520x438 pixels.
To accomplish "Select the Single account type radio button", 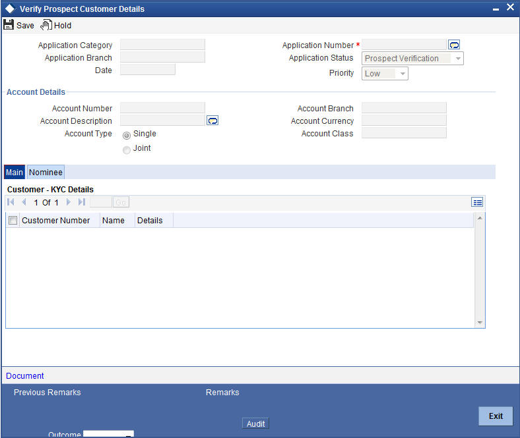I will click(x=126, y=136).
